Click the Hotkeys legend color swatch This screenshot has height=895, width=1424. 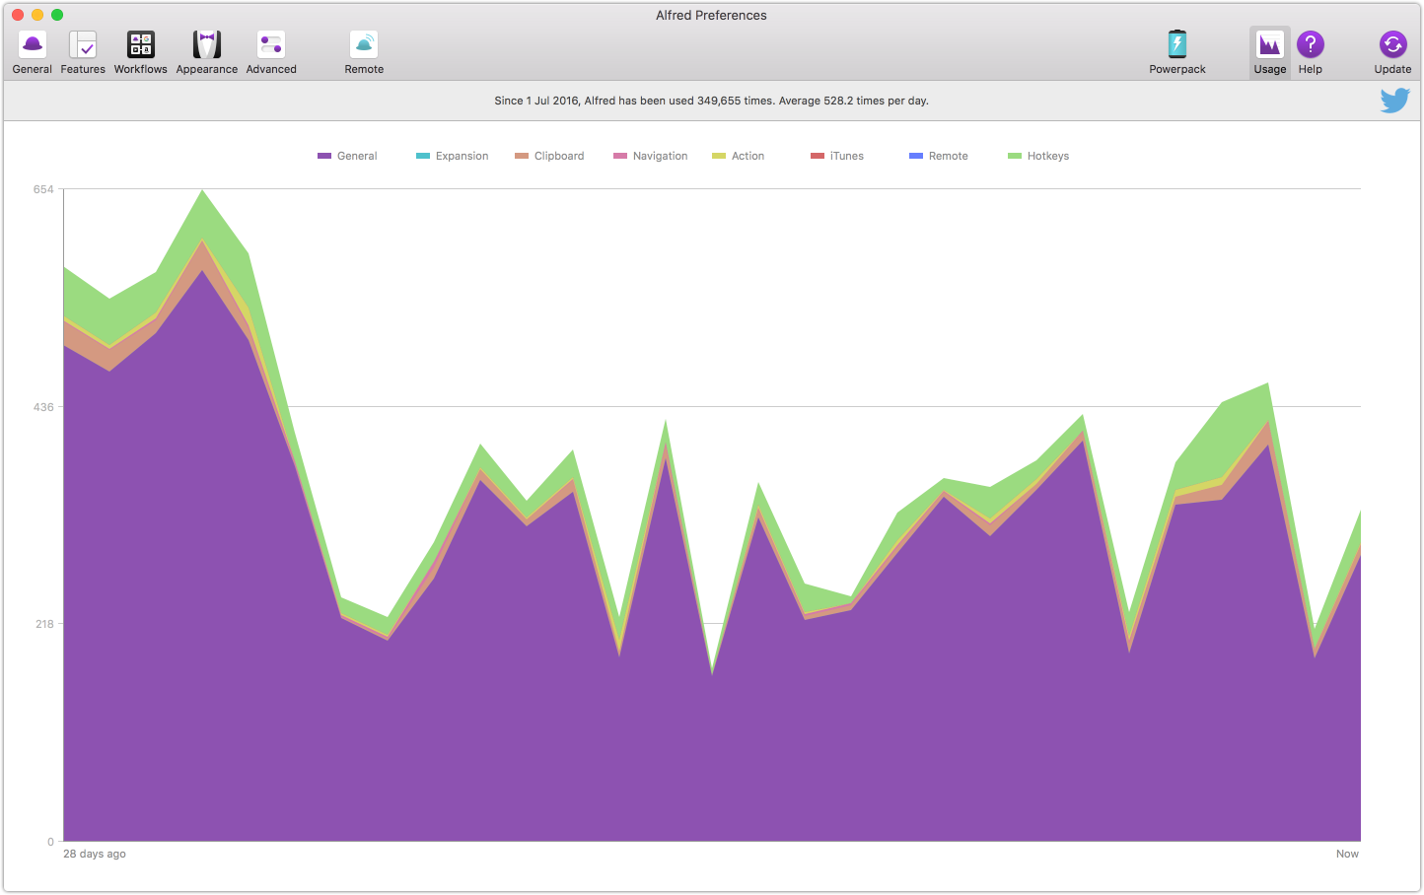(x=1015, y=156)
